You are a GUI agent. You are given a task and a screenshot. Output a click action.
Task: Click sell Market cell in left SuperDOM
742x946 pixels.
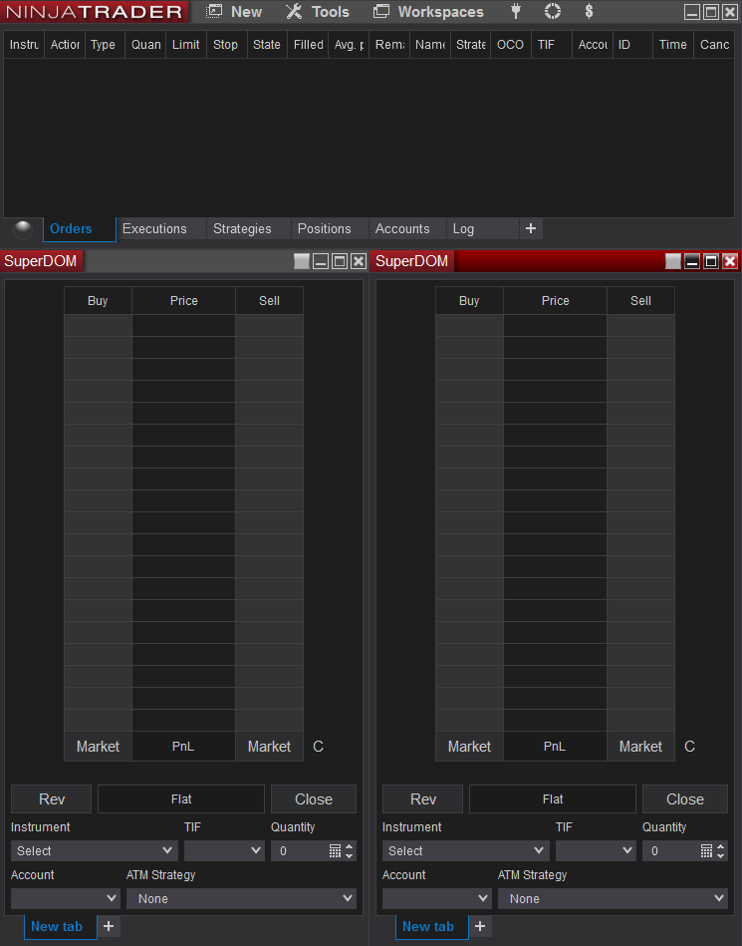[270, 747]
